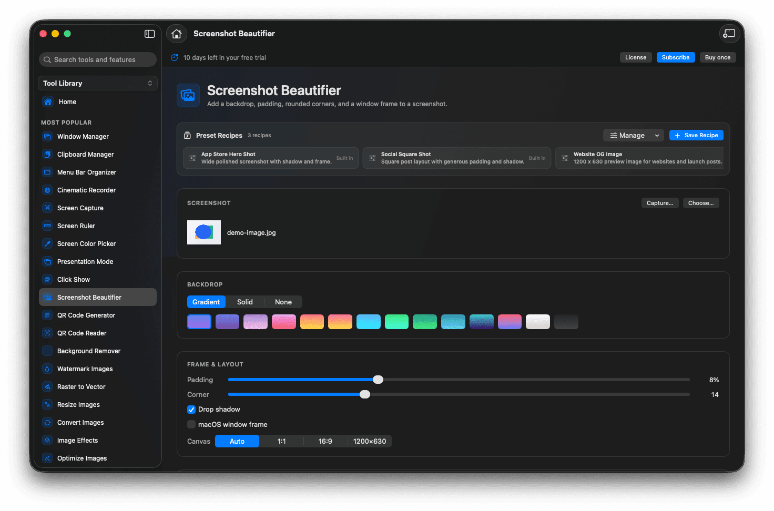Image resolution: width=774 pixels, height=511 pixels.
Task: Open the QR Code Generator icon
Action: (x=47, y=315)
